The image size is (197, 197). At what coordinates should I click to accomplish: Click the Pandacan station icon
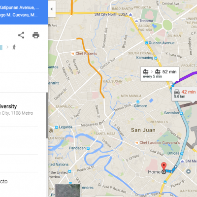[x=88, y=148]
